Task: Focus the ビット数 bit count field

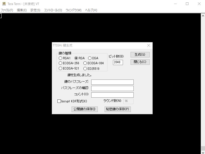Action: 118,62
